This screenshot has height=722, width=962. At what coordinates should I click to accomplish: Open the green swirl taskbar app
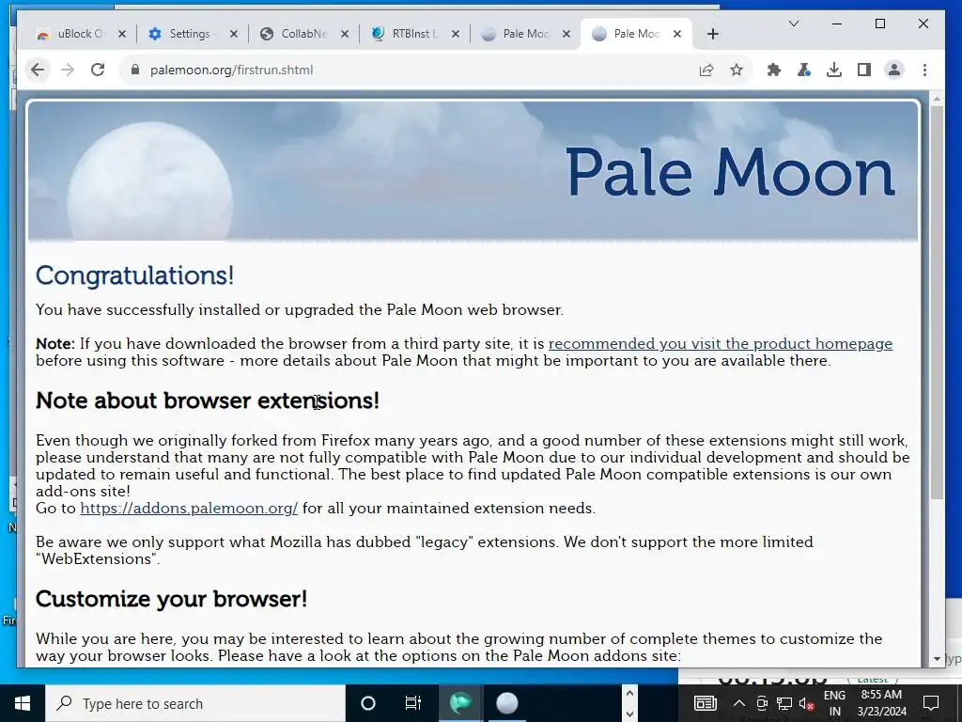[460, 703]
